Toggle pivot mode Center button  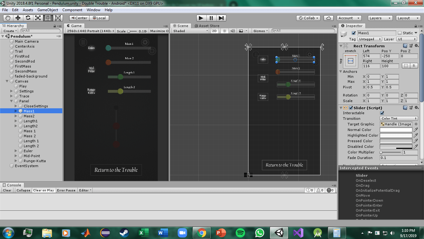[79, 18]
